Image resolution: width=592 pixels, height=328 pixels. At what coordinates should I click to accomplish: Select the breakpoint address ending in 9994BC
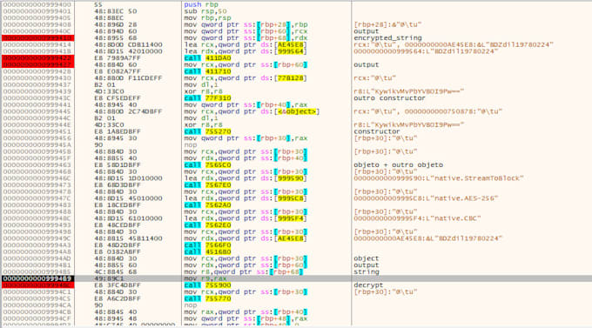pos(37,285)
